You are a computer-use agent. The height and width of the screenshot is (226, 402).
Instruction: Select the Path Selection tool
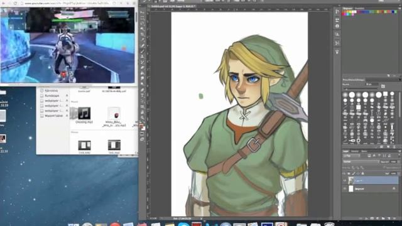[143, 101]
